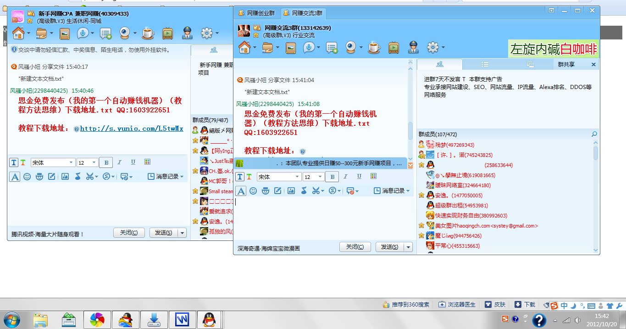Click screenshot scissors in 新手网赚CPA input bar
The width and height of the screenshot is (626, 329).
point(90,176)
